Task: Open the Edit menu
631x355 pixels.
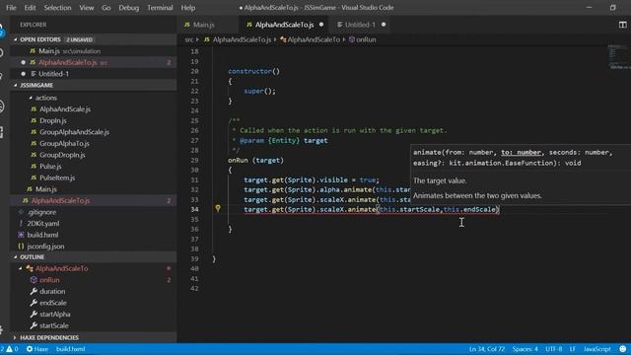Action: coord(30,8)
